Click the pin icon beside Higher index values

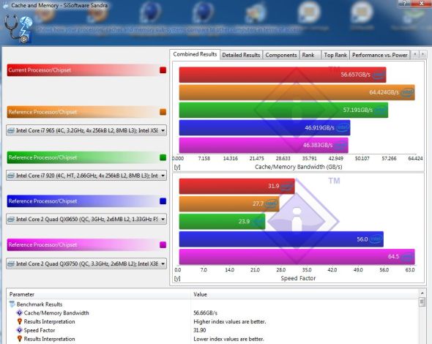19,321
